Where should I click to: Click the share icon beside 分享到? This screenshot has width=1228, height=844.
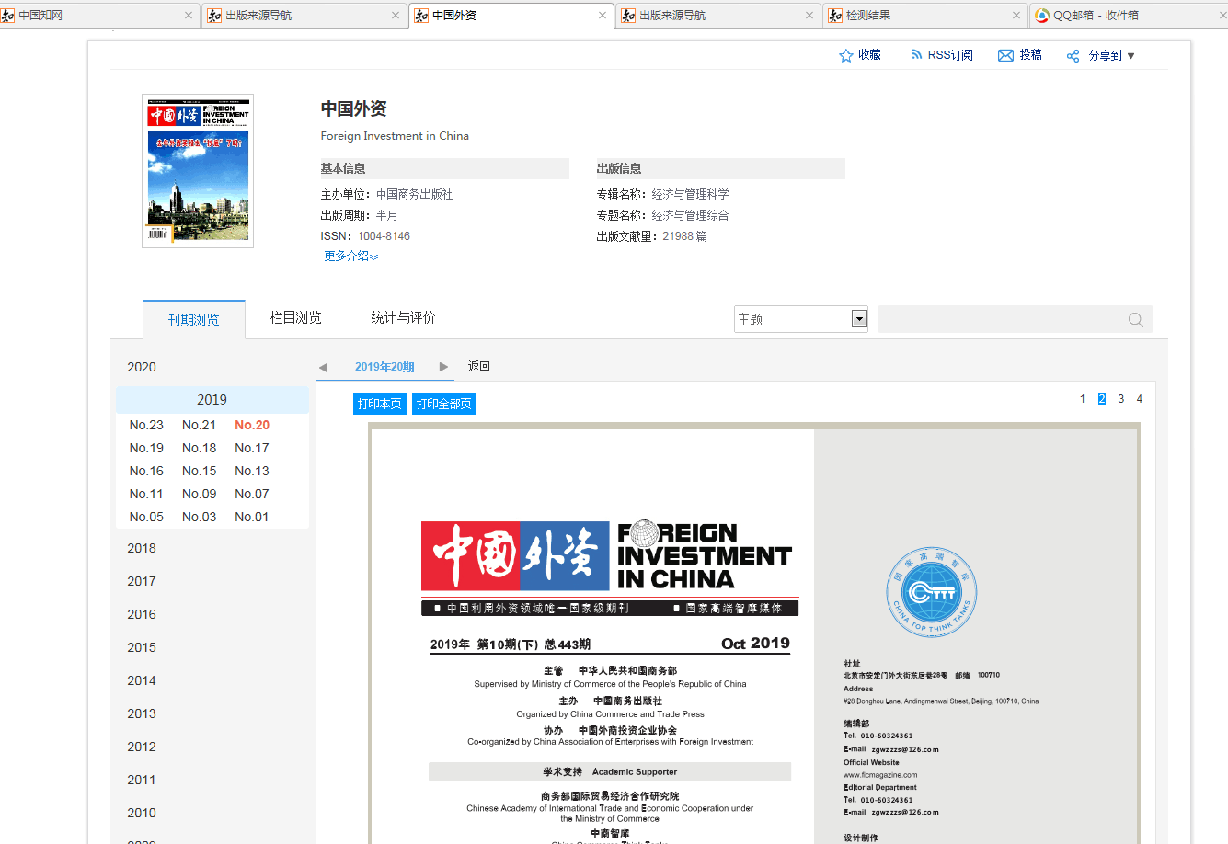tap(1073, 56)
